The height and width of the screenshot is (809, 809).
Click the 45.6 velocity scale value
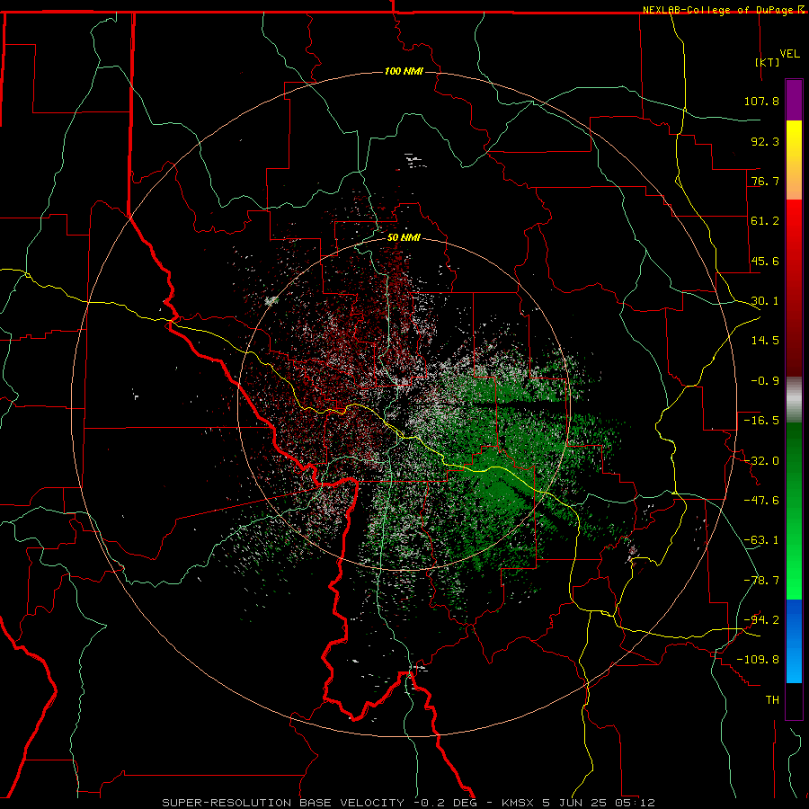765,261
